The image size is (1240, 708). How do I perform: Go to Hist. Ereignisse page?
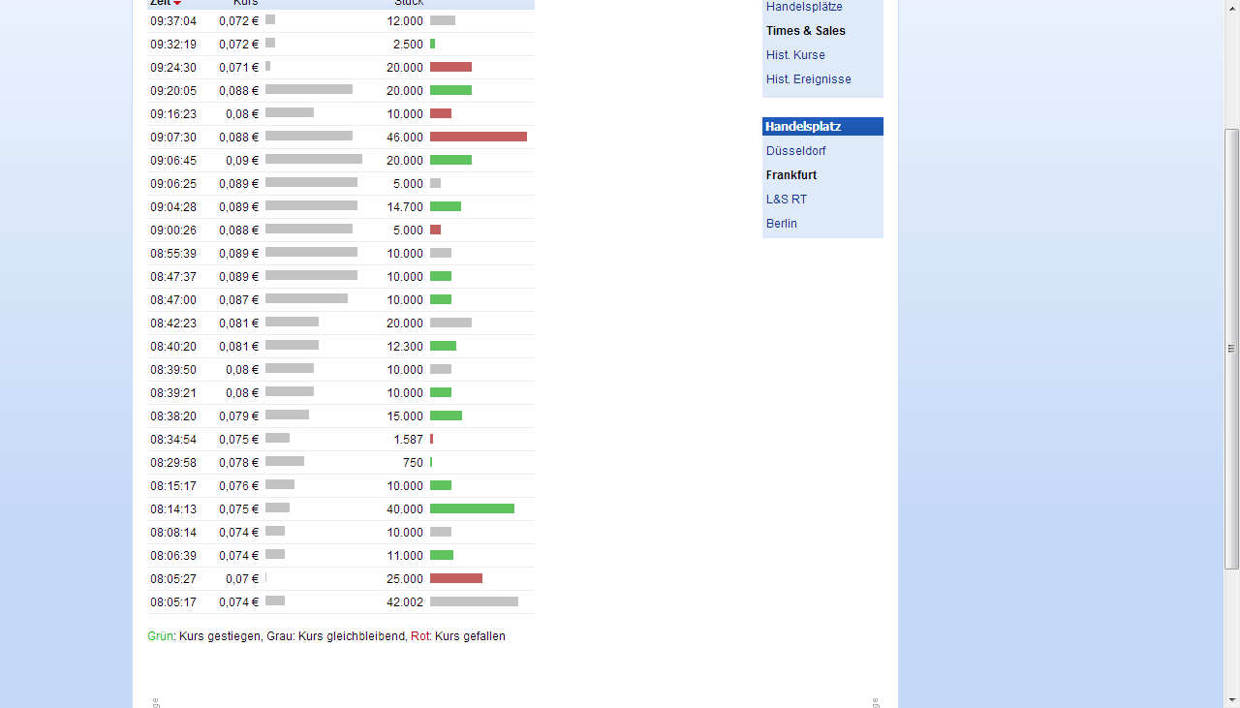809,79
